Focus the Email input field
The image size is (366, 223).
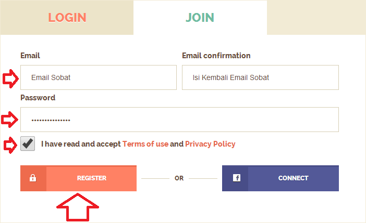[98, 77]
